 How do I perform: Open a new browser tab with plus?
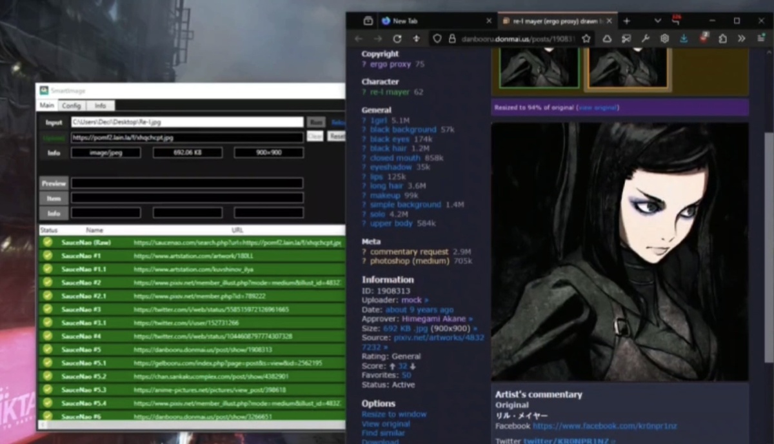[x=626, y=21]
